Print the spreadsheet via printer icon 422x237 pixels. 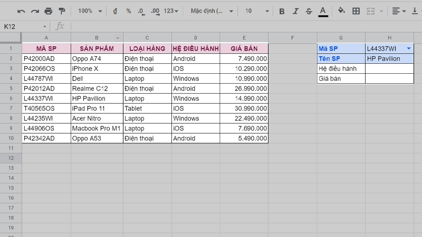(49, 11)
